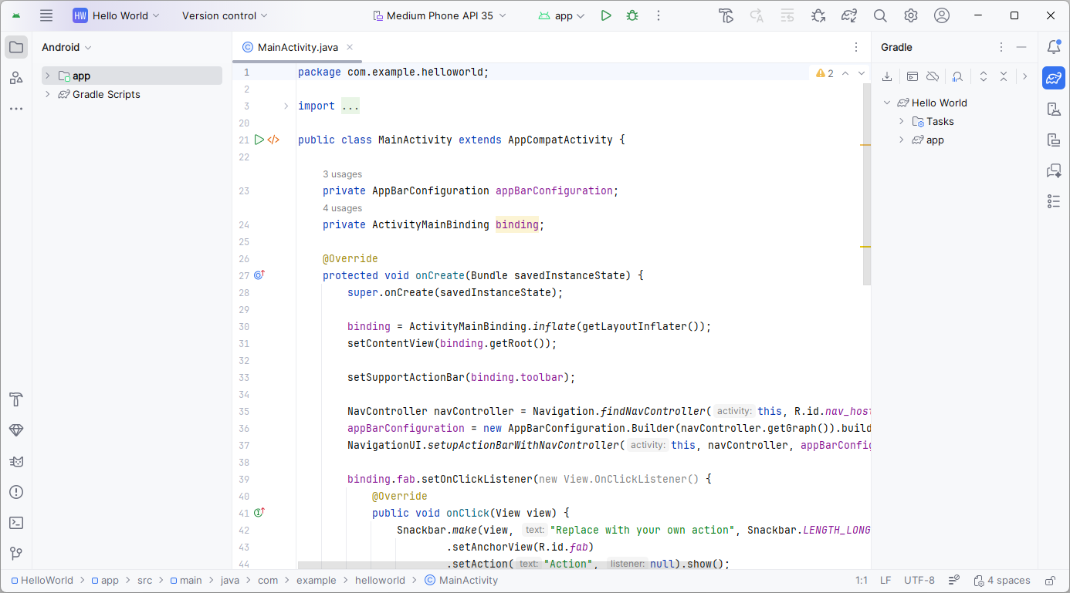Toggle Gradle offline mode

[933, 76]
